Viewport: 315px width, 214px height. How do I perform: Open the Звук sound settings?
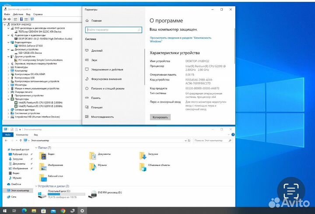click(94, 60)
